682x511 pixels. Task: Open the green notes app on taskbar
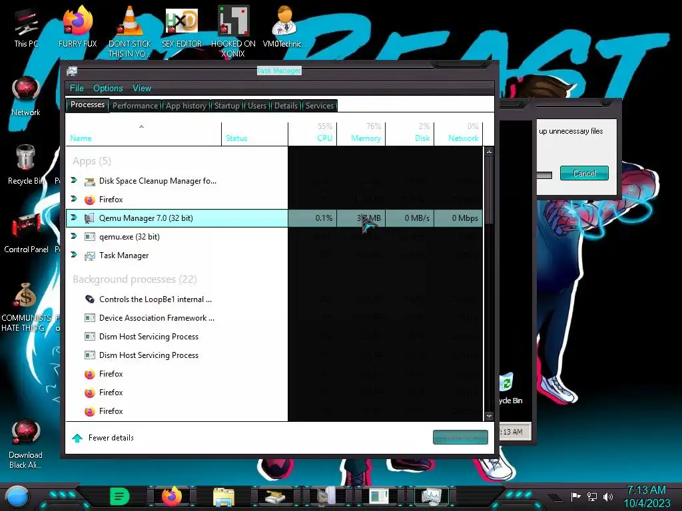[x=120, y=496]
